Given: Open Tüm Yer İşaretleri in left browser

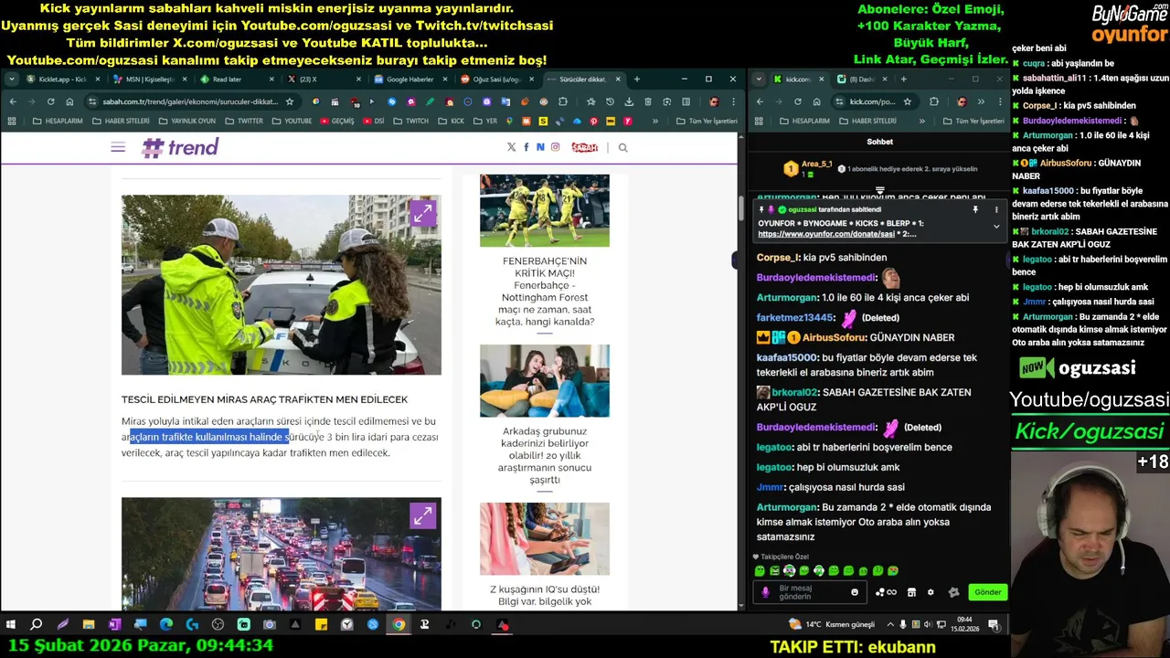Looking at the screenshot, I should coord(707,121).
